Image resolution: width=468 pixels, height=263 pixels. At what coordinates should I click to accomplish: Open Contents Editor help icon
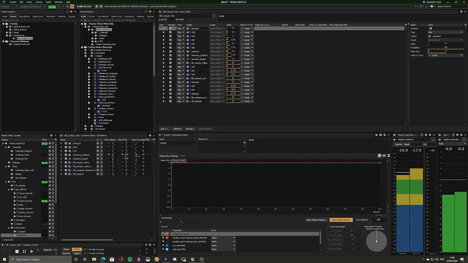pos(149,136)
